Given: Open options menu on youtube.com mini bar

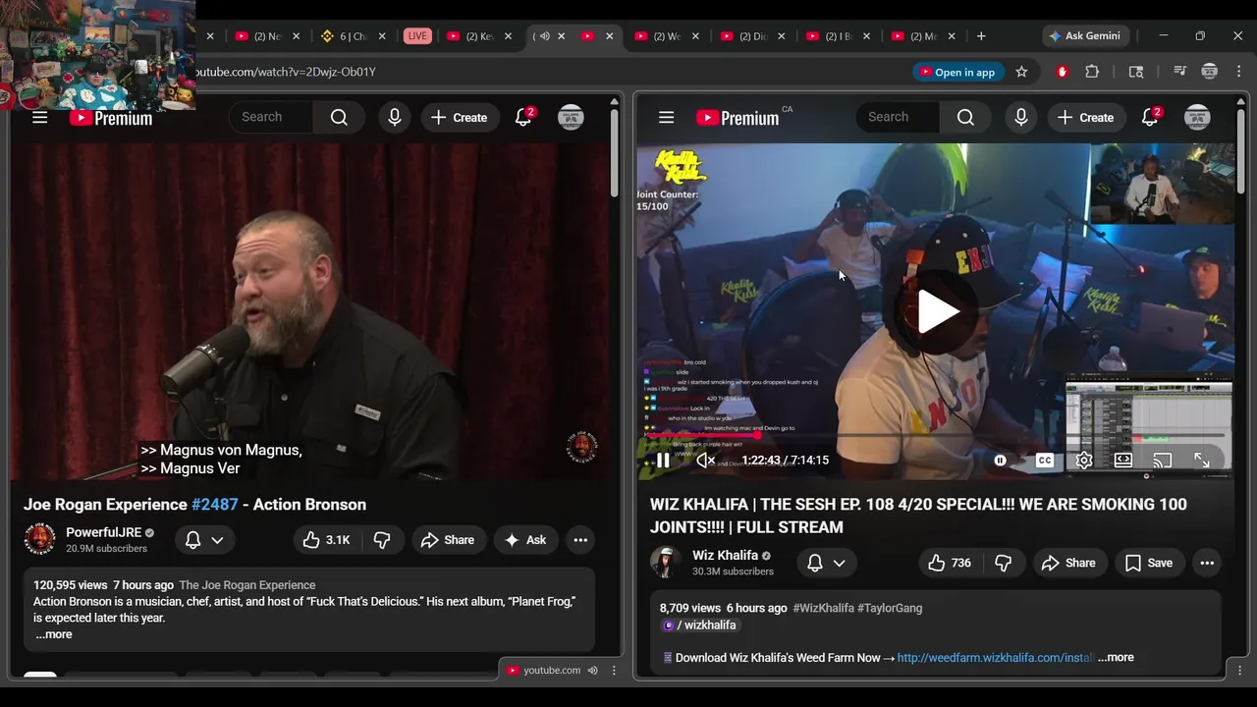Looking at the screenshot, I should coord(614,671).
